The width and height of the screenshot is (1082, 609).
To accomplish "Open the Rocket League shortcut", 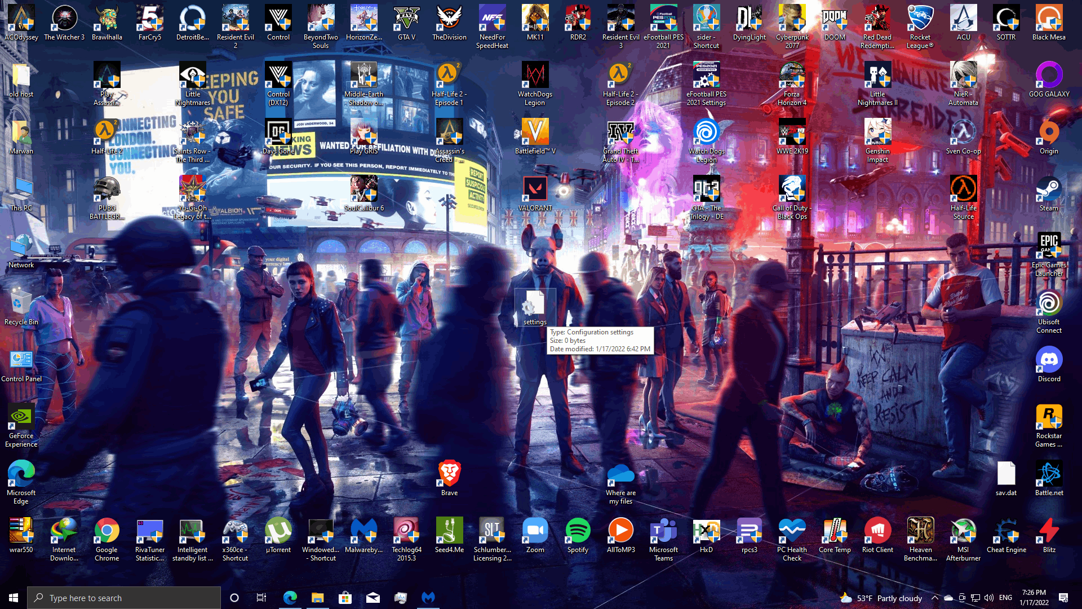I will click(x=920, y=27).
